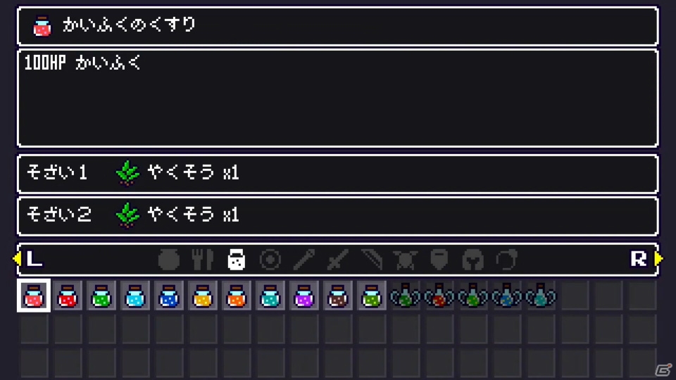Click the そざい2 やくそう ingredient row
Image resolution: width=676 pixels, height=380 pixels.
[x=337, y=216]
